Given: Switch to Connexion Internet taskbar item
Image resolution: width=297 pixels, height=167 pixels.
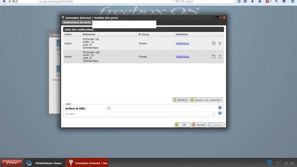Looking at the screenshot, I should 87,163.
